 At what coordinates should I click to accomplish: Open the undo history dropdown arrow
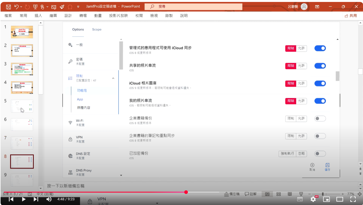tap(22, 6)
